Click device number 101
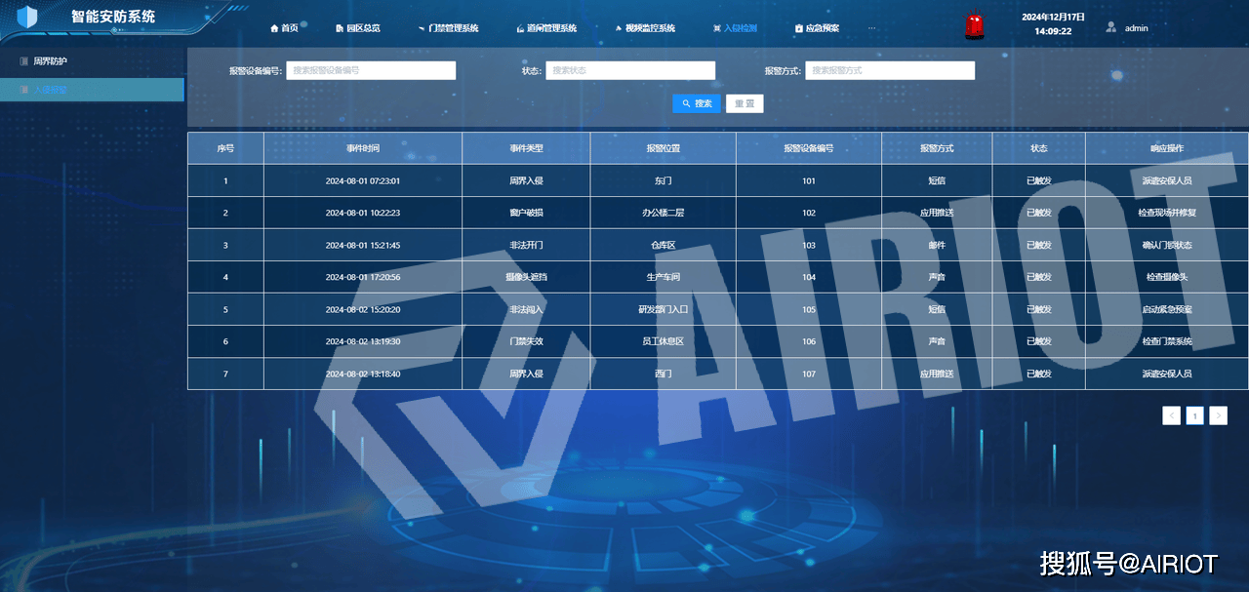 (809, 180)
